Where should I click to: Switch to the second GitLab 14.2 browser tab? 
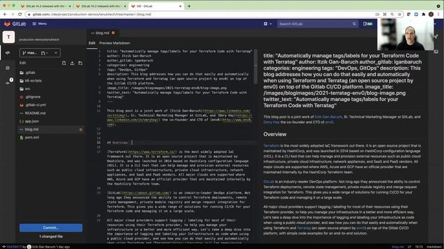tap(101, 6)
